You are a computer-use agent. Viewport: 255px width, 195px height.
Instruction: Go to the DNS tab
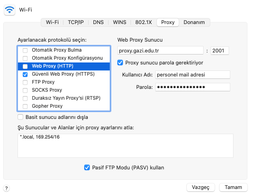click(x=98, y=22)
